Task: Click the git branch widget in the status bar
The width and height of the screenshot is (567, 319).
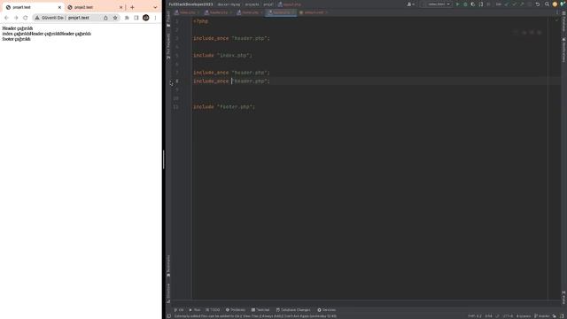Action: pyautogui.click(x=542, y=316)
